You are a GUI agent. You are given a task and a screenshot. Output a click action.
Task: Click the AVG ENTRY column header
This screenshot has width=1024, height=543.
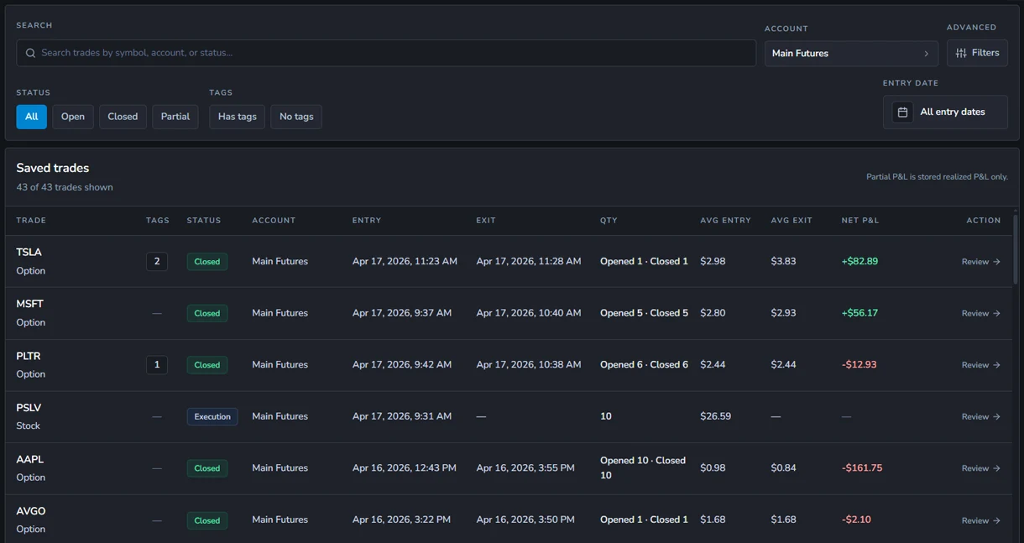[x=725, y=221]
